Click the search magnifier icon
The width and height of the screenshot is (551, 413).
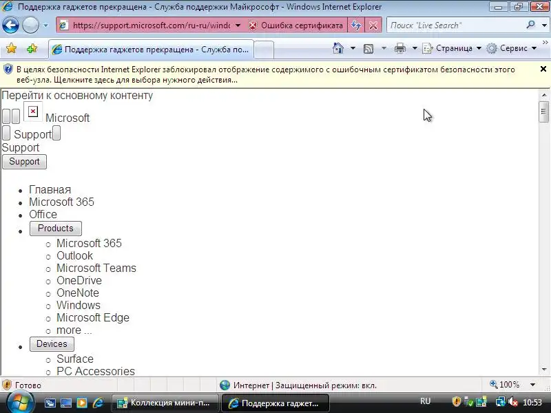click(x=530, y=25)
